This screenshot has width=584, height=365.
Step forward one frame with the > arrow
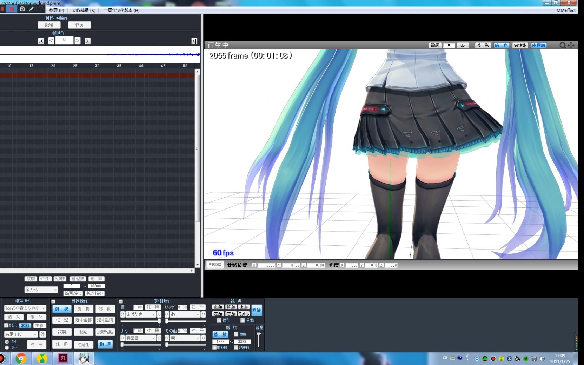(x=78, y=41)
